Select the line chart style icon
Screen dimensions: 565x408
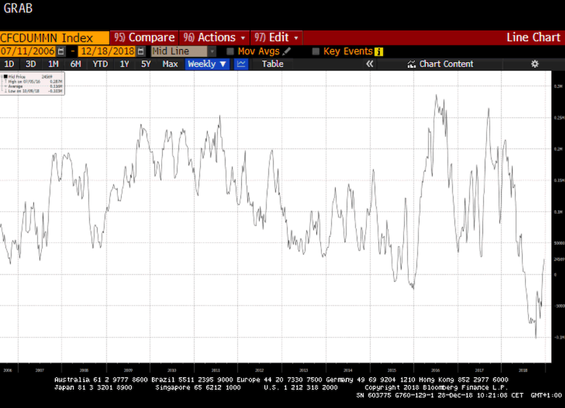click(241, 64)
